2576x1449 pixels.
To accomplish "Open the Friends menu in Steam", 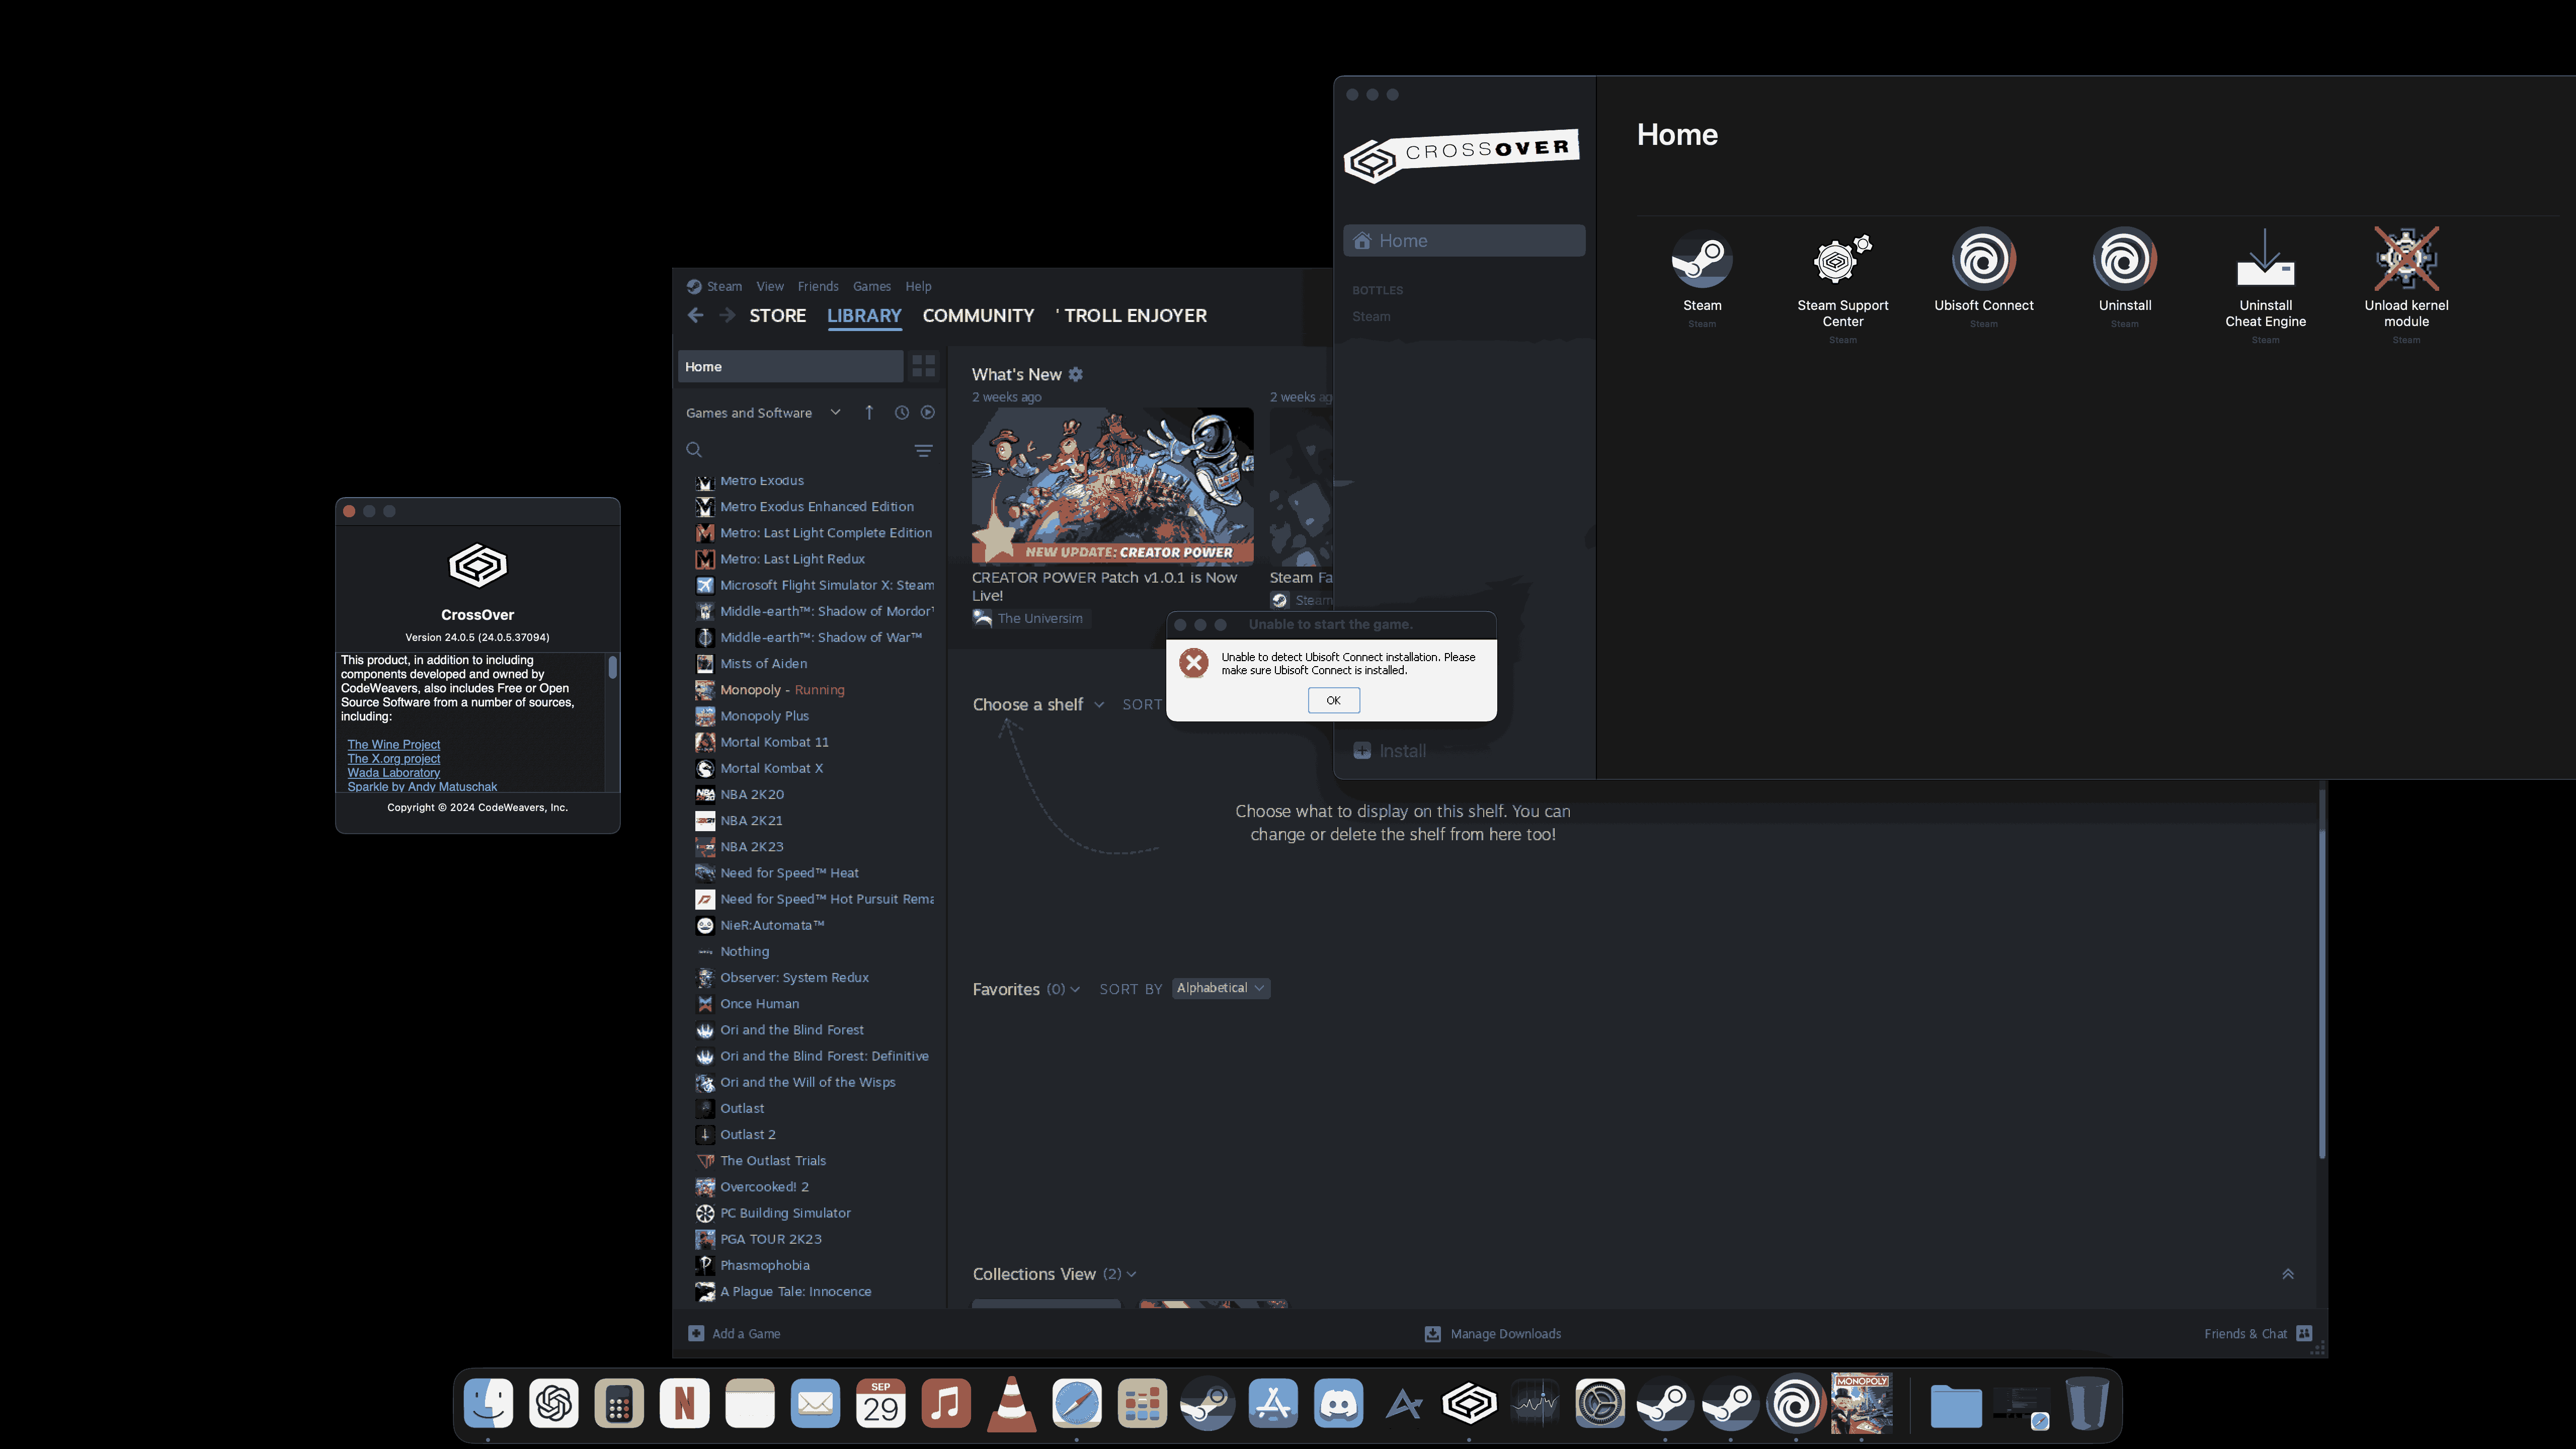I will click(817, 286).
